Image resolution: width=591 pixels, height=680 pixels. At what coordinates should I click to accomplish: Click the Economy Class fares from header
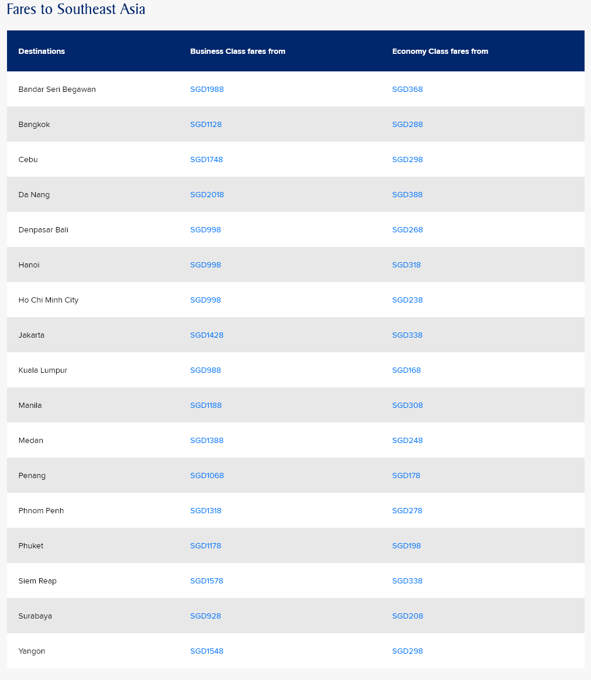[x=440, y=51]
